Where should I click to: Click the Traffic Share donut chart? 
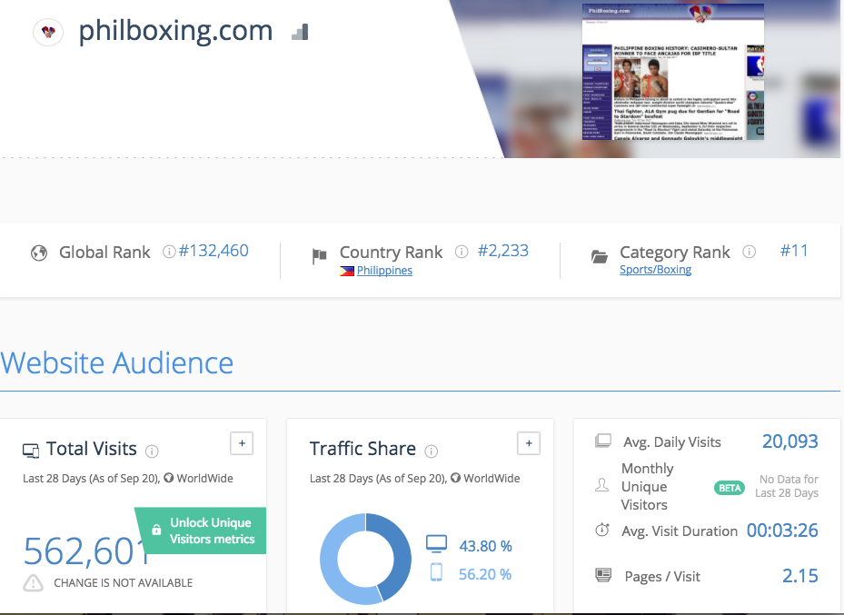point(365,559)
